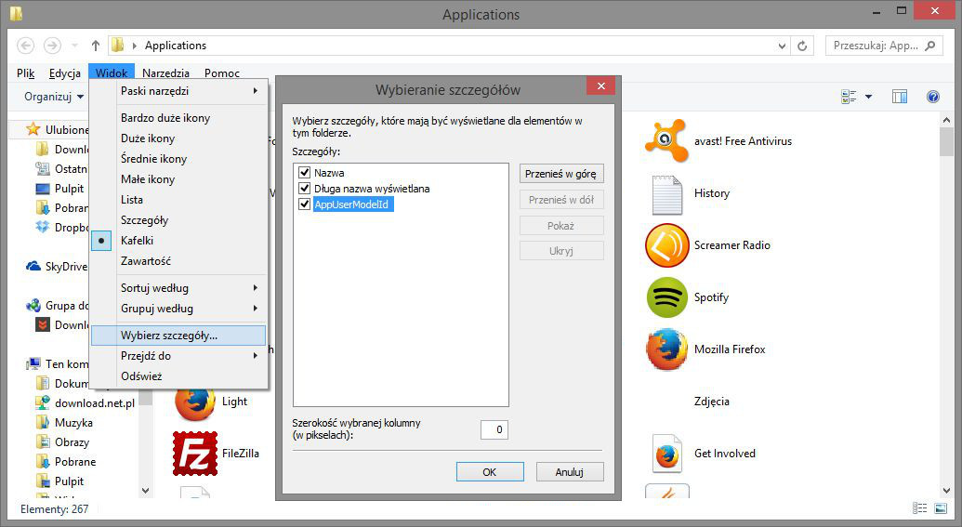Click the Ukryj button
Viewport: 962px width, 527px height.
coord(561,250)
